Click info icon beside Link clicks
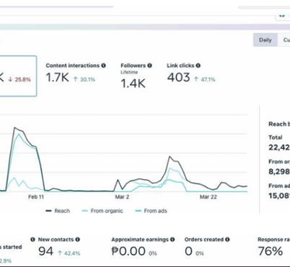This screenshot has width=290, height=267. 198,65
